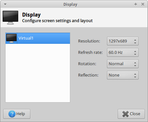Screen dimensions: 148x122
Task: Maximize the Display window with the plus button
Action: click(136, 4)
